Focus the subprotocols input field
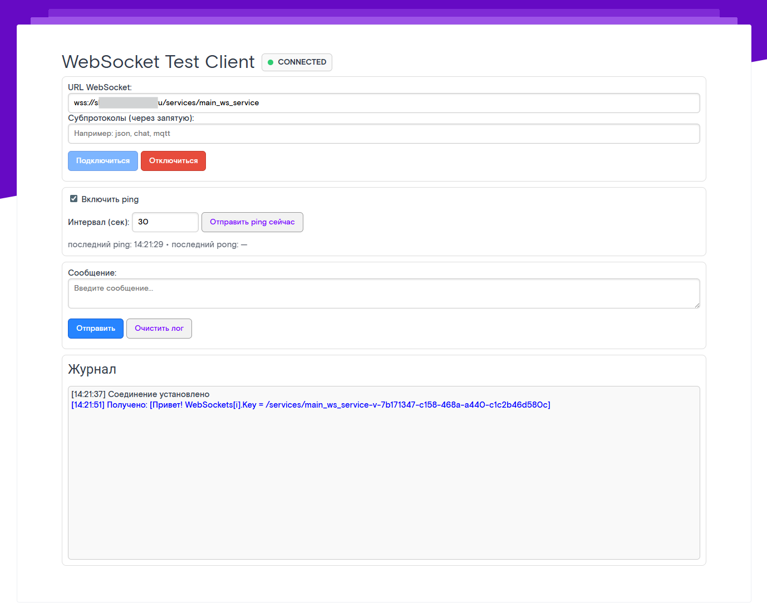Viewport: 767px width, 612px height. click(x=383, y=134)
